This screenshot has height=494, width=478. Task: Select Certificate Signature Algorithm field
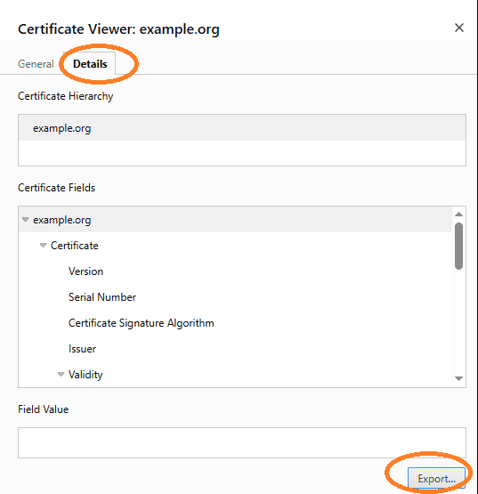pos(235,323)
